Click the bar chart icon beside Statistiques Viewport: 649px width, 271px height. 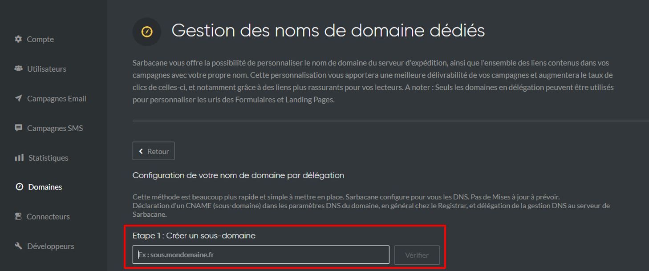click(19, 158)
